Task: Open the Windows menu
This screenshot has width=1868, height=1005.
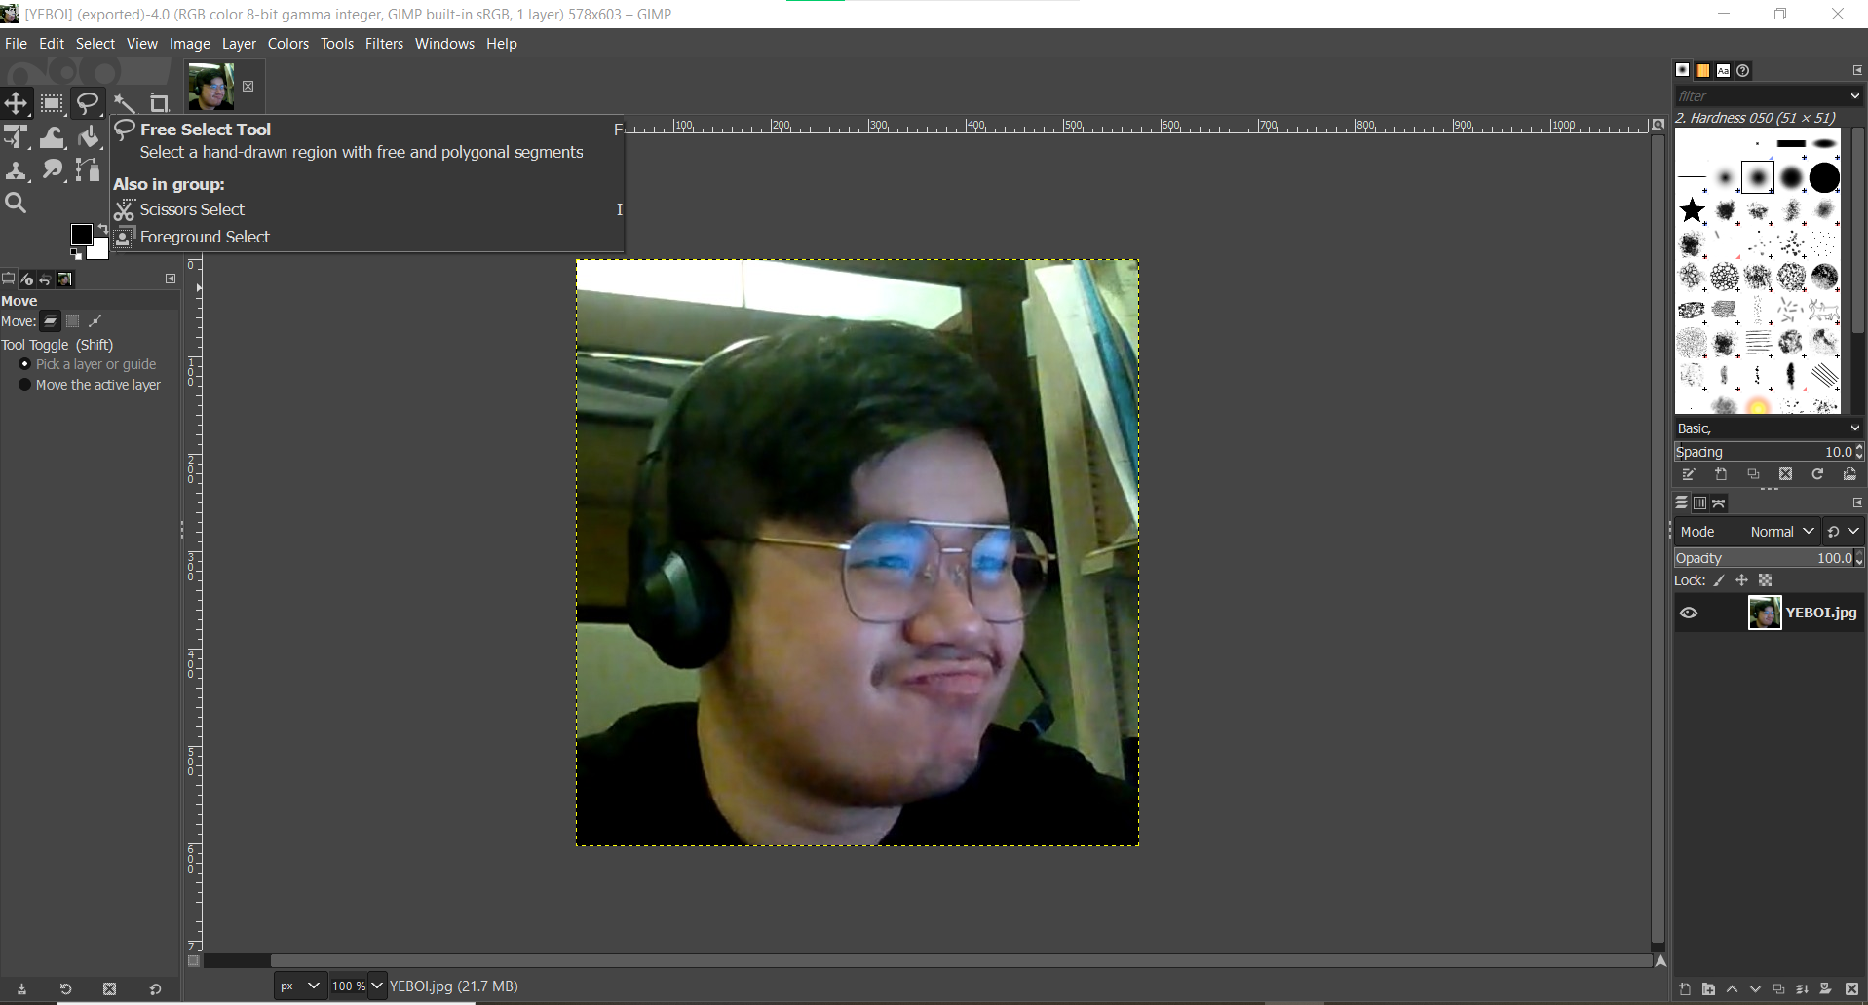Action: click(x=444, y=44)
